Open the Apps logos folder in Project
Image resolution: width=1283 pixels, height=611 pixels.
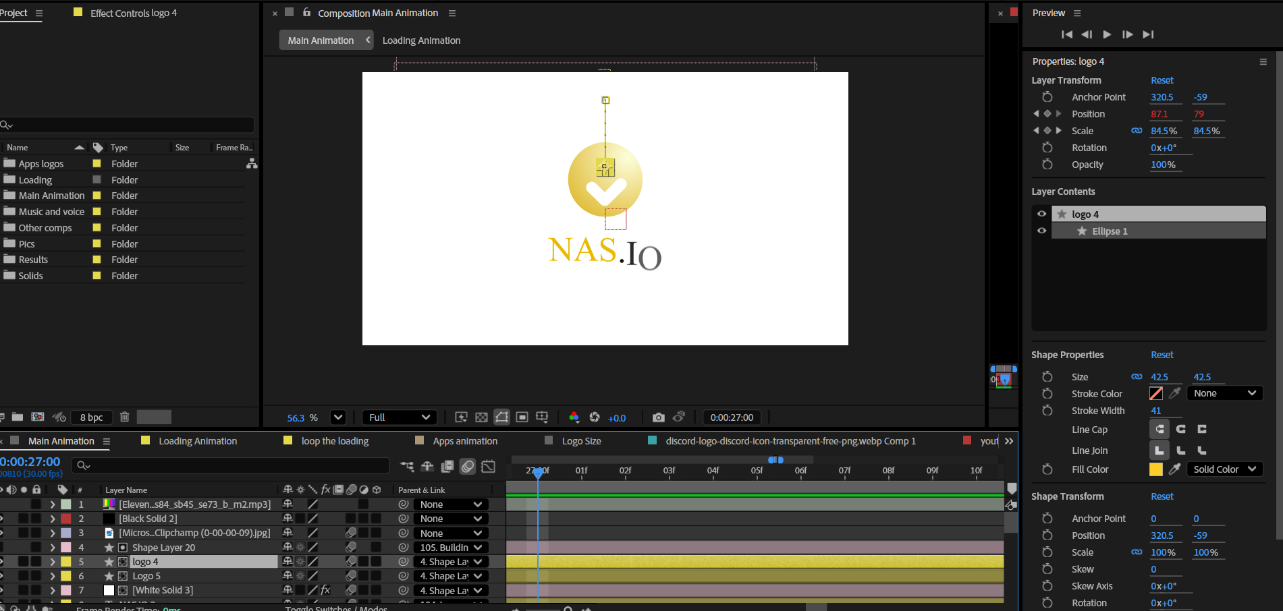41,164
